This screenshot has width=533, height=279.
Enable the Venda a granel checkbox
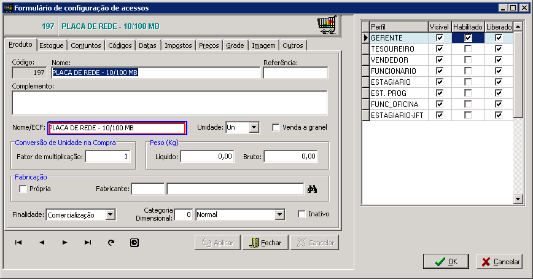tap(276, 127)
